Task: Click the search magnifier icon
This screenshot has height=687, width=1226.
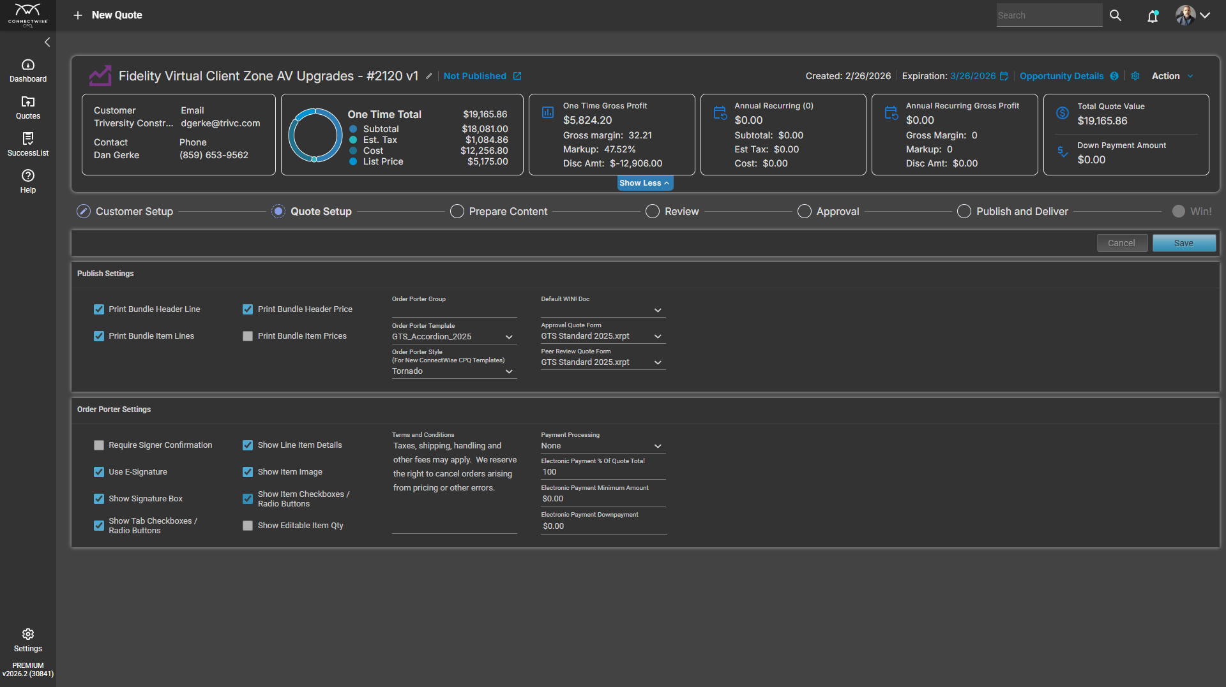Action: 1116,15
